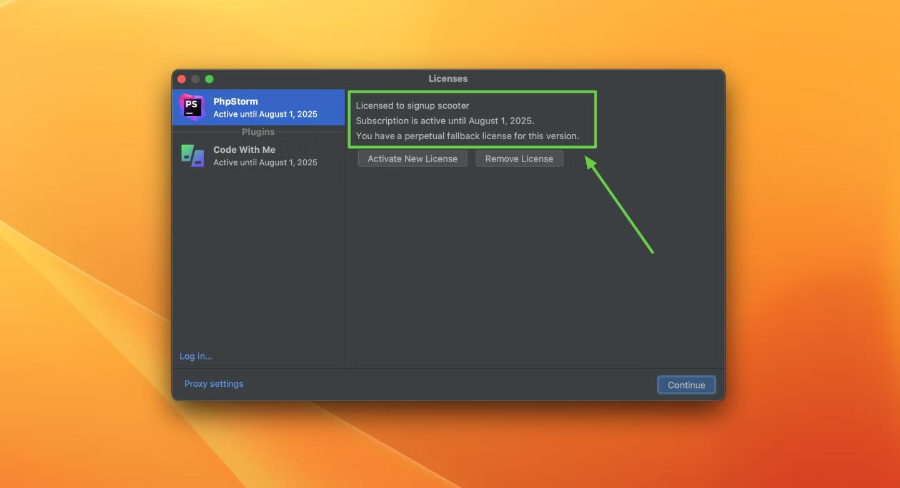Image resolution: width=900 pixels, height=488 pixels.
Task: Click Activate New License button
Action: pyautogui.click(x=412, y=159)
